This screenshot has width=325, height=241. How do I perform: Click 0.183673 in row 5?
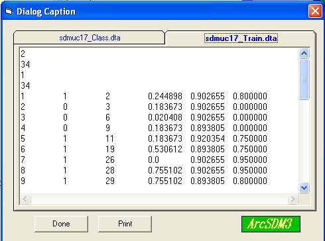click(165, 138)
